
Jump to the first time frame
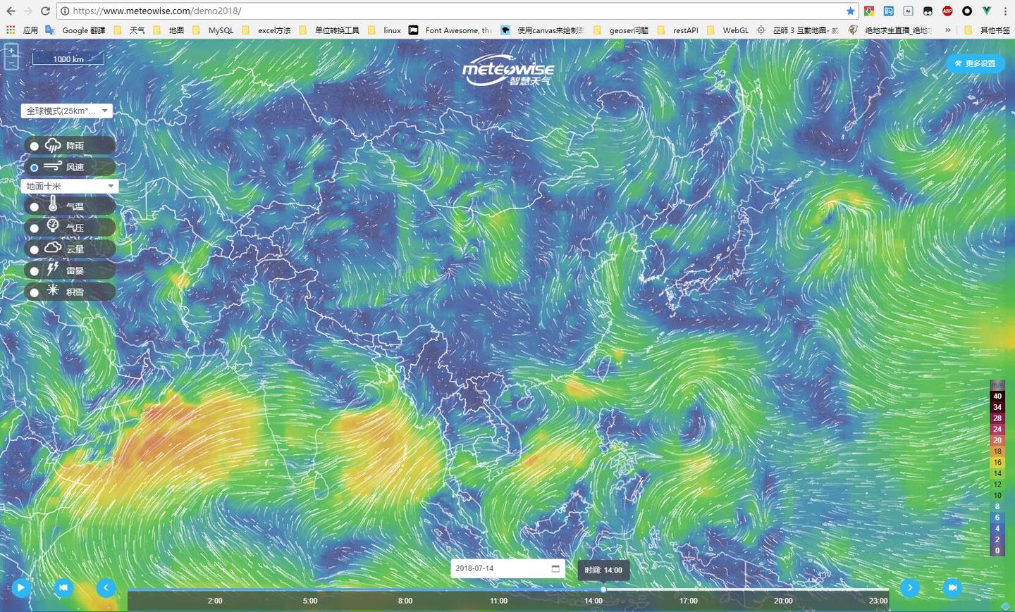63,587
